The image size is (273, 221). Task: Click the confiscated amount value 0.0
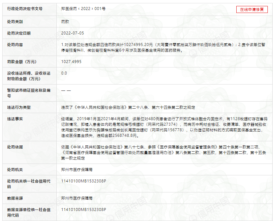click(64, 73)
